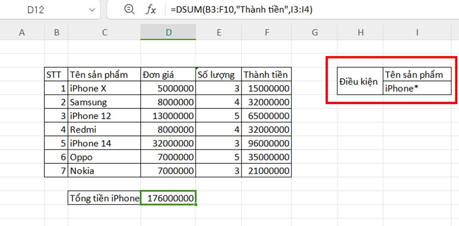The width and height of the screenshot is (459, 226).
Task: Click the 65000000 total cell
Action: [266, 116]
